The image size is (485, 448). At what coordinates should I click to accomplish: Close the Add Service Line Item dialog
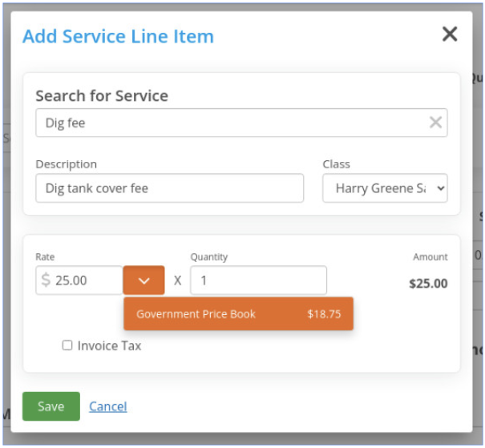tap(450, 34)
